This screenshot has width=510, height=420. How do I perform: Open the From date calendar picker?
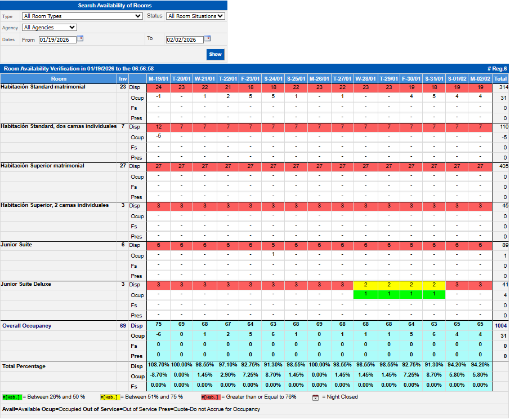tap(80, 39)
